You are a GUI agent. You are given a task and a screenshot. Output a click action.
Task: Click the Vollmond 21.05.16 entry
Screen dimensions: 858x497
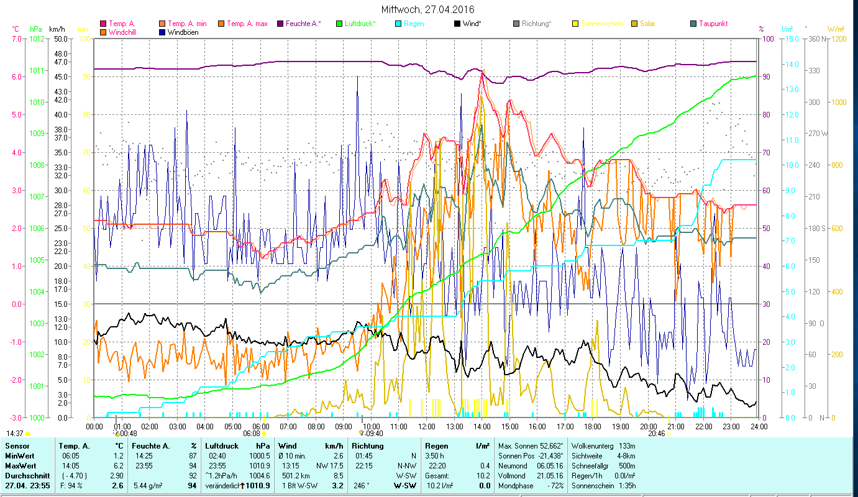point(531,476)
